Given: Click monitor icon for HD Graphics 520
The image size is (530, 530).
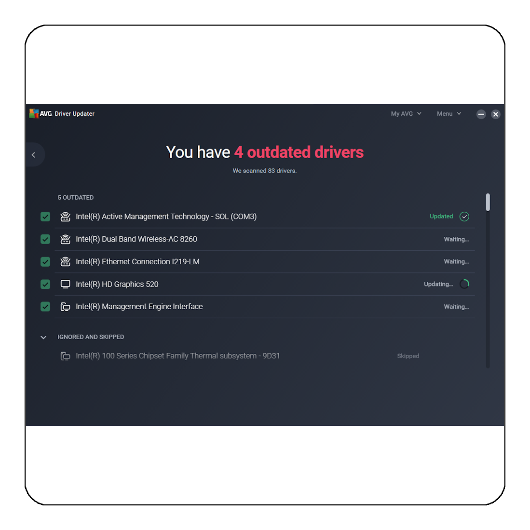Looking at the screenshot, I should pyautogui.click(x=65, y=284).
